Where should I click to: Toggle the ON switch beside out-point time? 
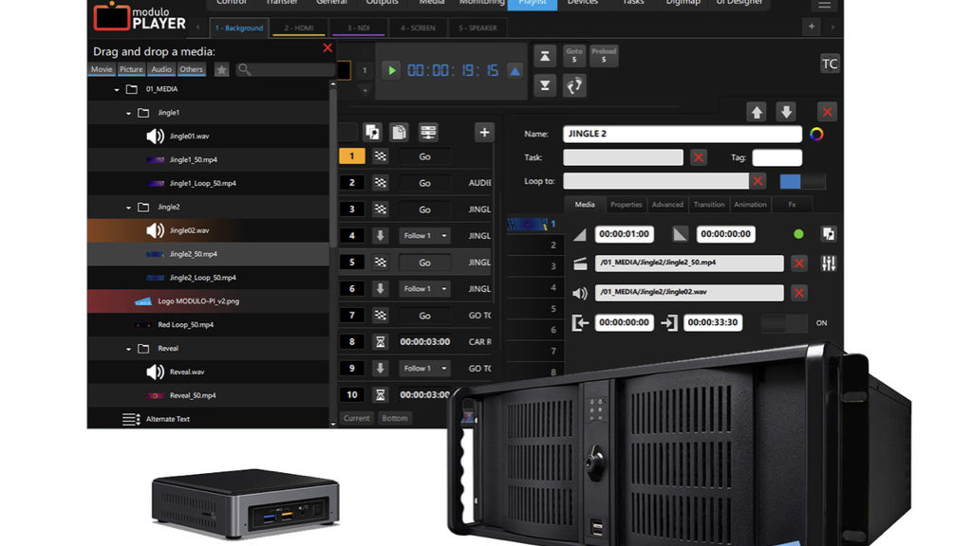784,323
